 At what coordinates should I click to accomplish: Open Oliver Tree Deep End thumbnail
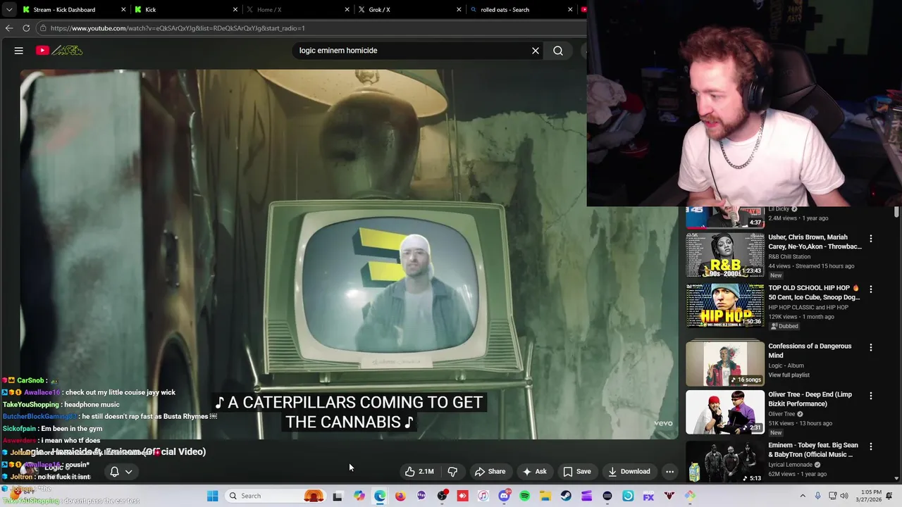pyautogui.click(x=725, y=413)
